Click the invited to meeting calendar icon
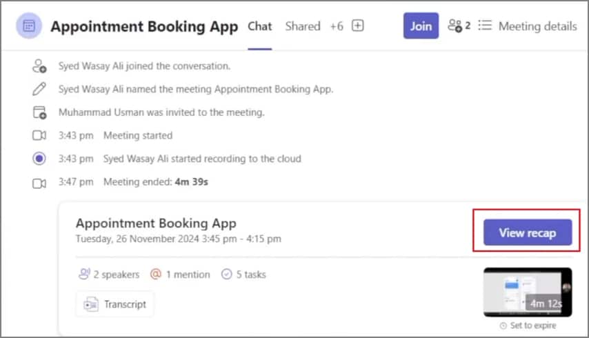The height and width of the screenshot is (338, 589). point(39,112)
